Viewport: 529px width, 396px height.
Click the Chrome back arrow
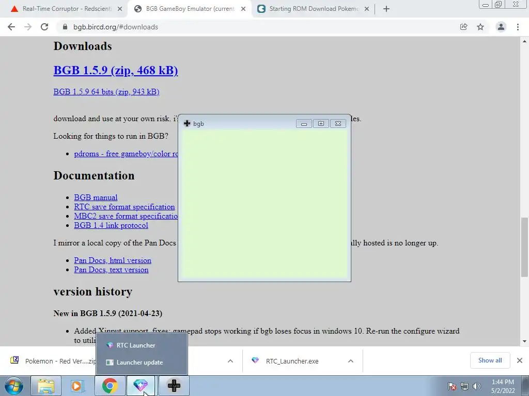pyautogui.click(x=11, y=27)
